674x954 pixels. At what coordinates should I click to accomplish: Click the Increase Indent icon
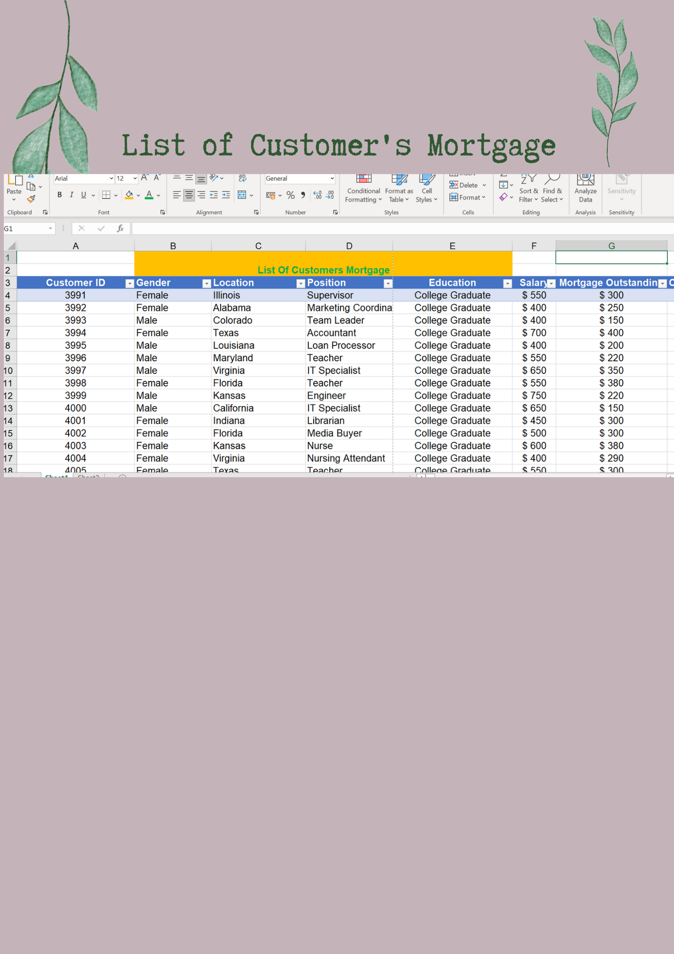tap(226, 195)
